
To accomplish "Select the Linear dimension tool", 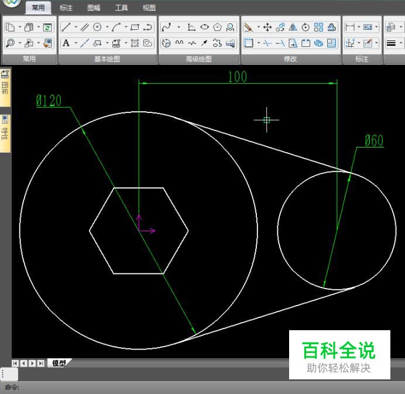I will (350, 27).
